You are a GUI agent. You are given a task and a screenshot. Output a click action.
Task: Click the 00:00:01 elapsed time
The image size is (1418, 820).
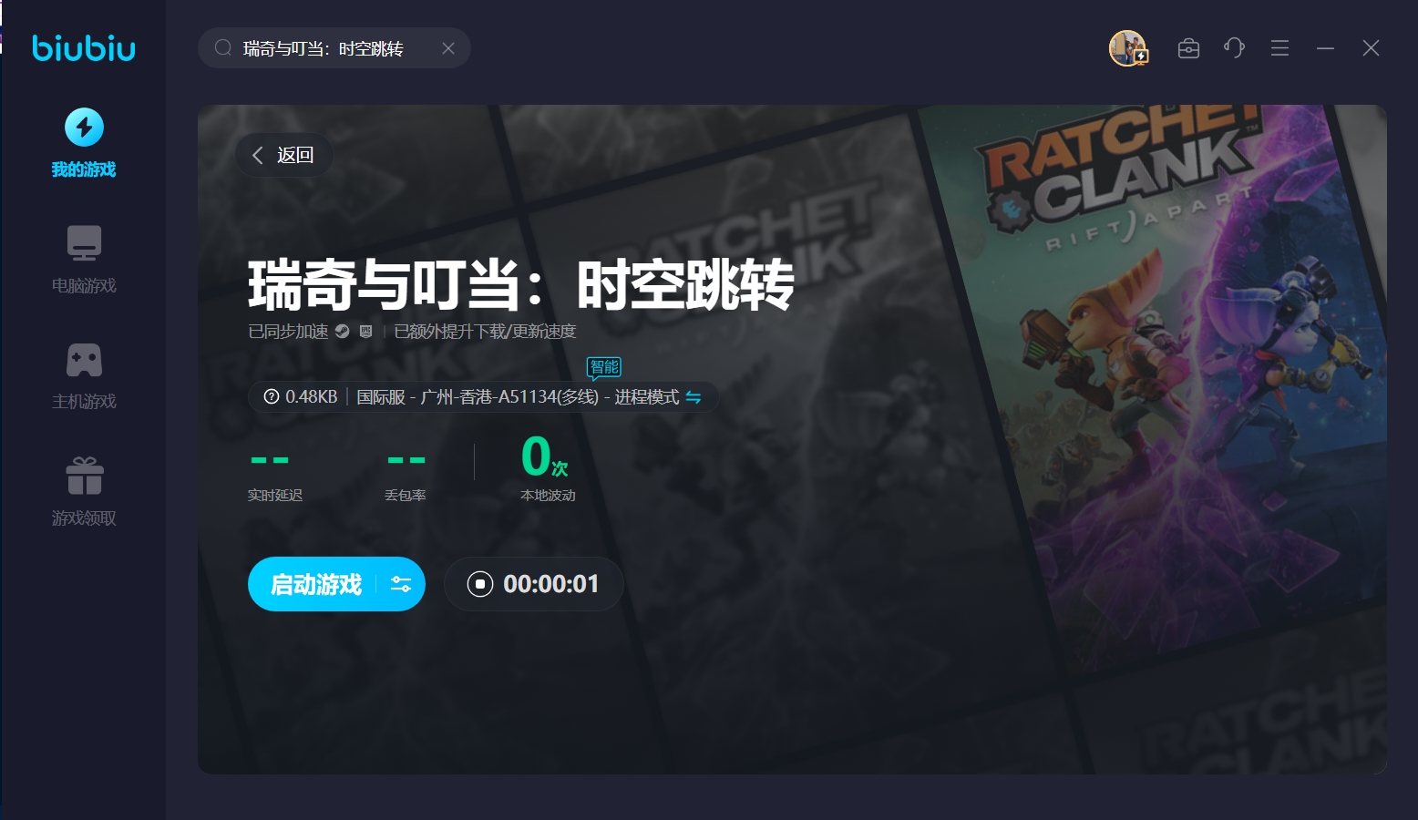[x=551, y=584]
